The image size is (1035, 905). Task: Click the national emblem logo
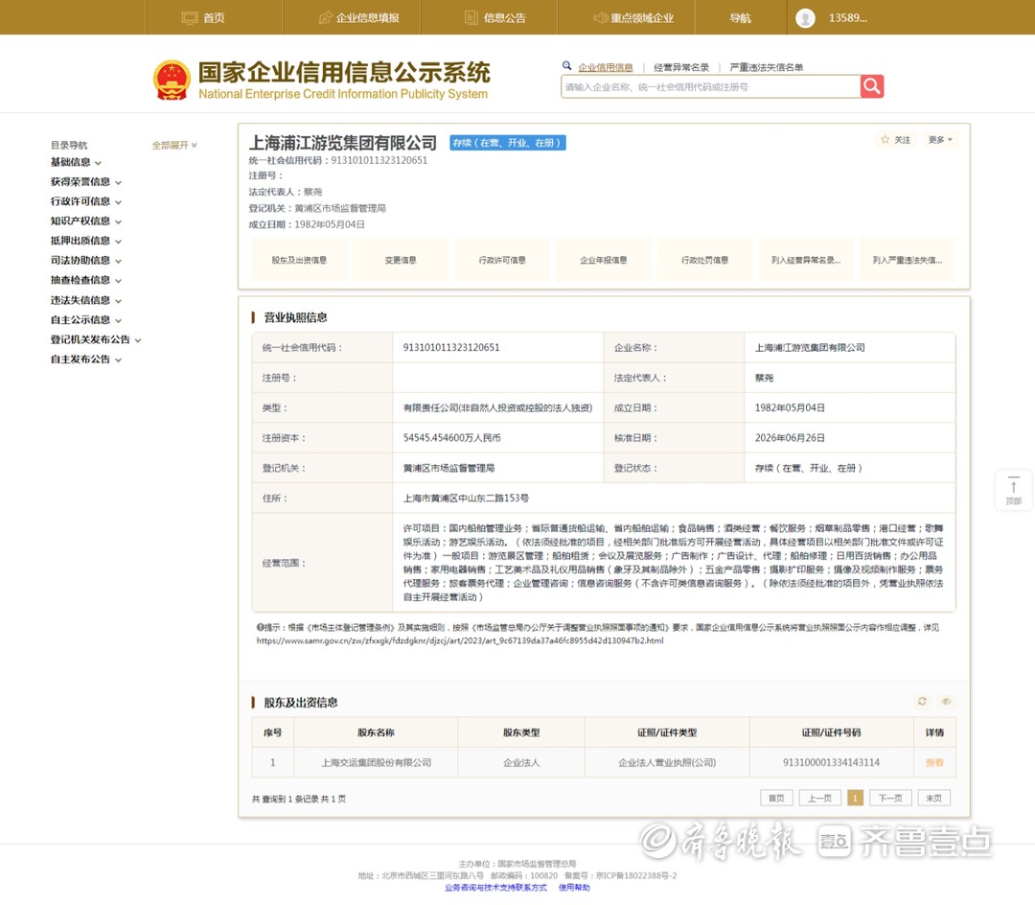point(172,80)
